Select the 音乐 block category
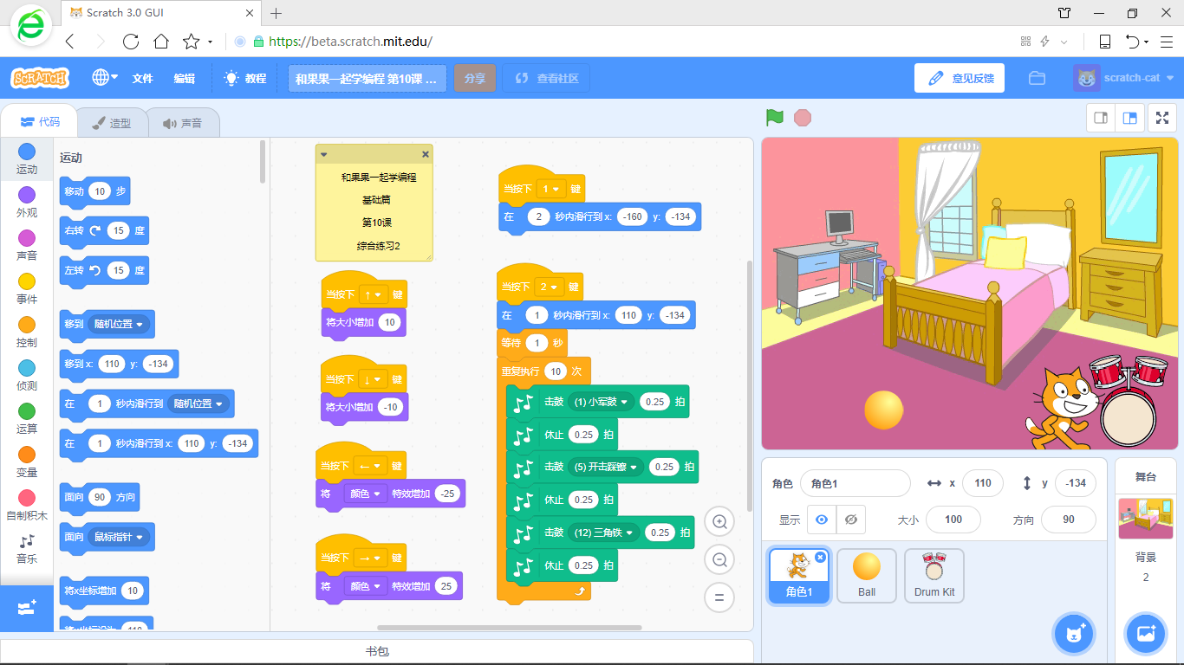 pyautogui.click(x=27, y=550)
